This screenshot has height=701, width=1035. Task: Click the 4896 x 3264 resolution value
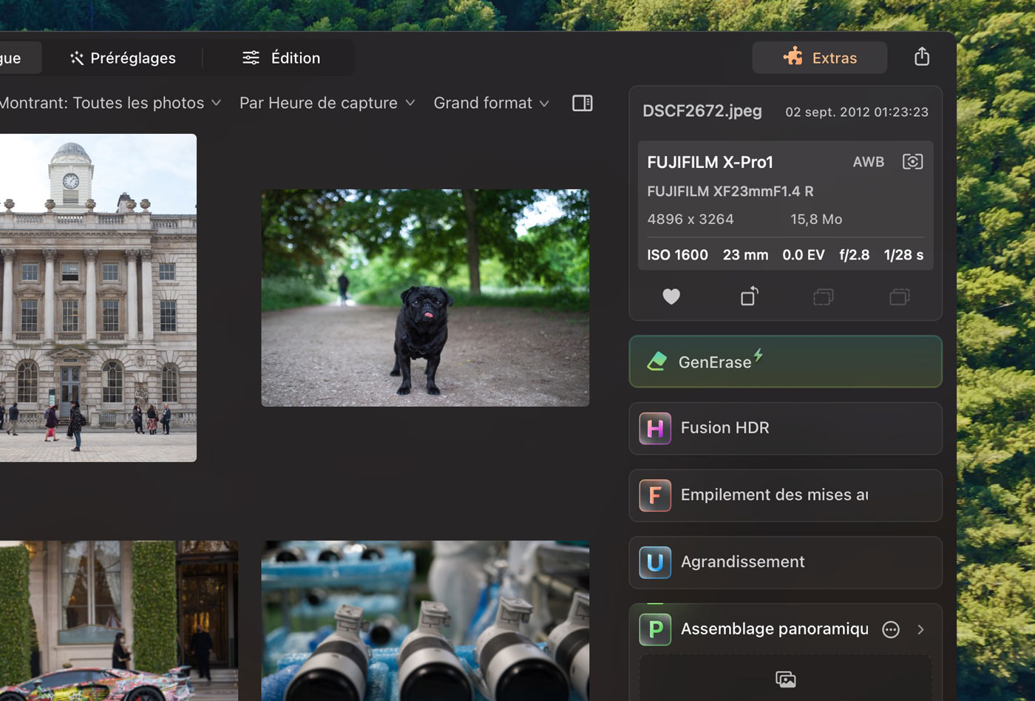690,220
